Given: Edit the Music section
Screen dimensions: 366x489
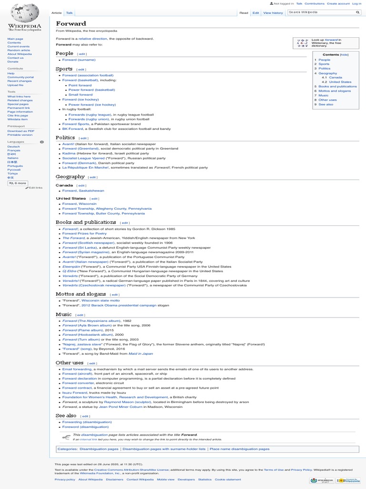Looking at the screenshot, I should (x=80, y=315).
